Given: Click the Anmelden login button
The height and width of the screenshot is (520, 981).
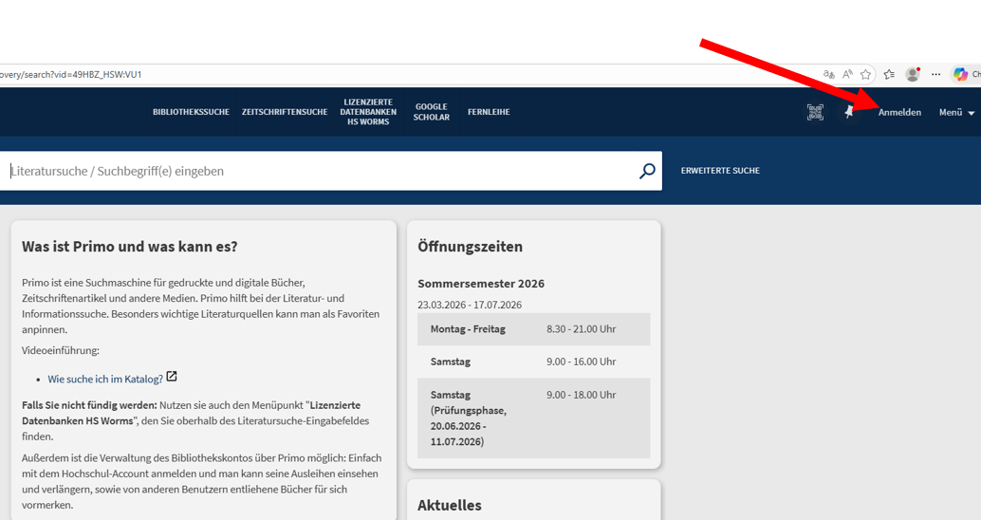Looking at the screenshot, I should click(899, 112).
